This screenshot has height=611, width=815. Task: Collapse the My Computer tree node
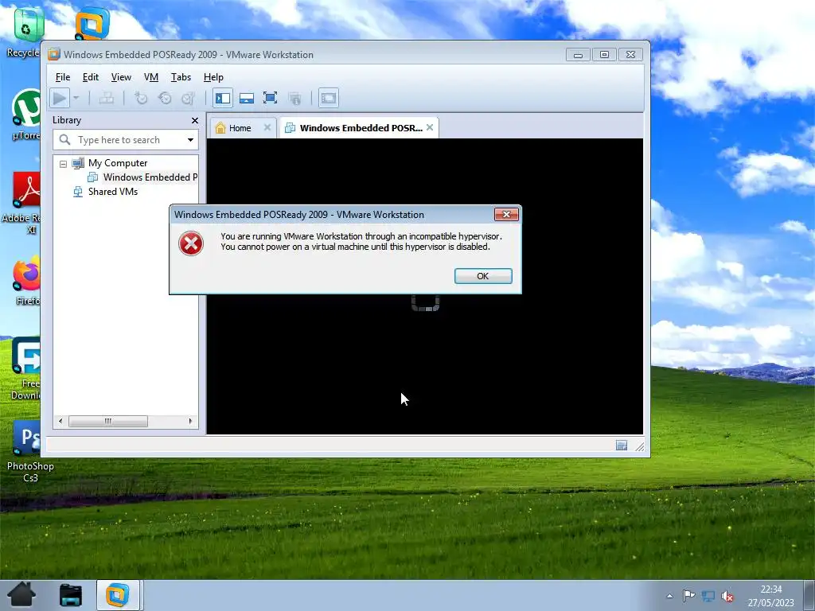[63, 164]
